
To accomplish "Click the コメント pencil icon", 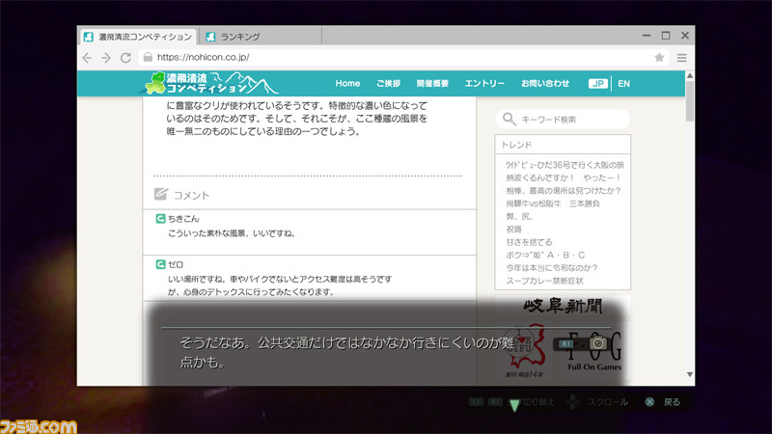I will point(161,194).
